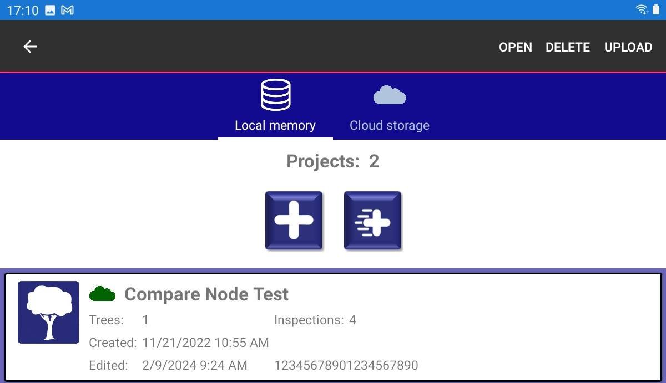Tap the clock showing 17:10
This screenshot has width=666, height=383.
(23, 10)
